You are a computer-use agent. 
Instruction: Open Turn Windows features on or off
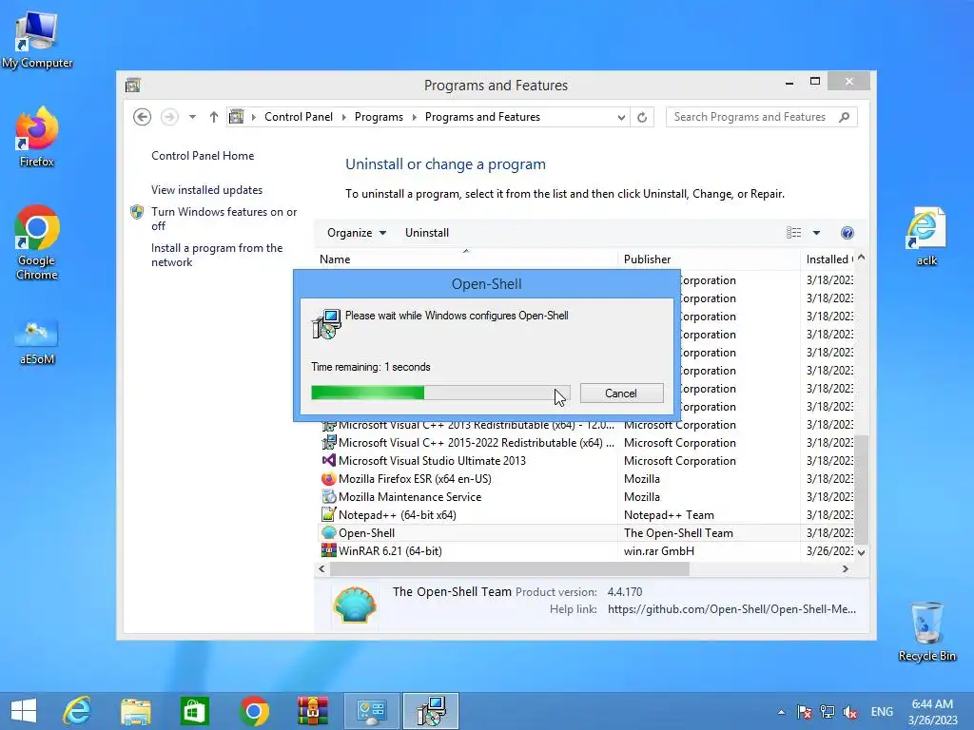pyautogui.click(x=224, y=219)
